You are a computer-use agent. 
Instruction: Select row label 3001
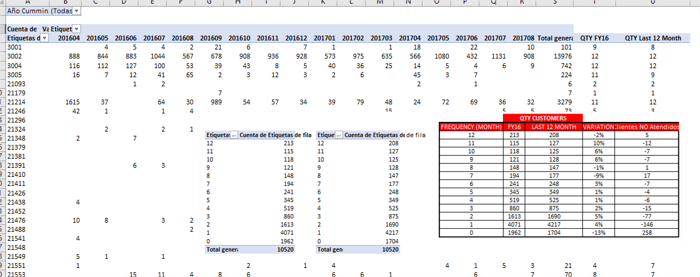tap(15, 47)
